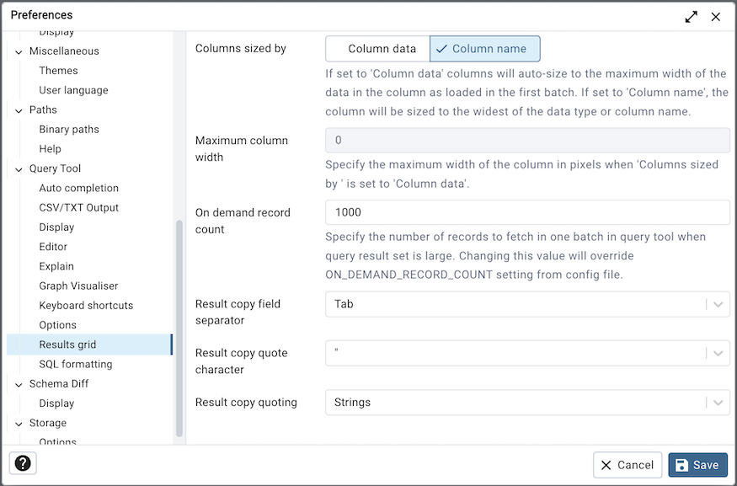Open the Result copy field separator dropdown
Viewport: 737px width, 486px height.
pos(717,304)
